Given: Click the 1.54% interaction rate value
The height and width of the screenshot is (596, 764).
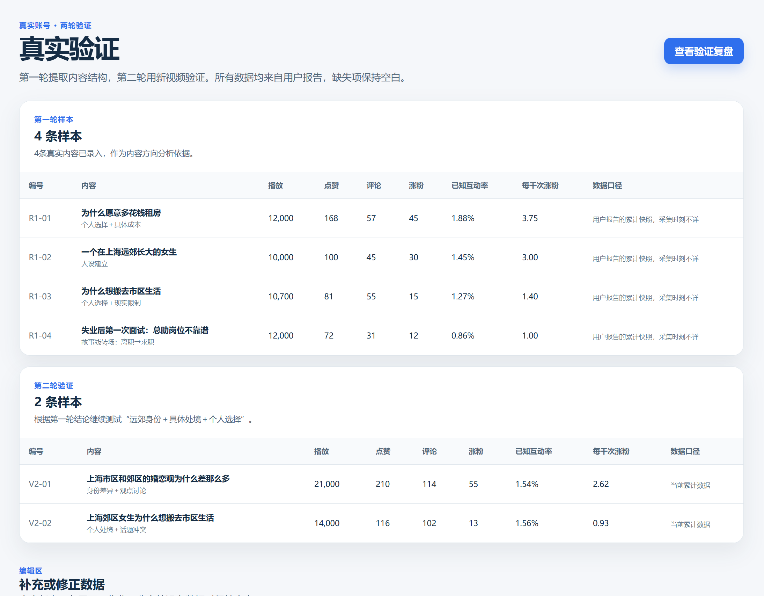Looking at the screenshot, I should coord(527,484).
